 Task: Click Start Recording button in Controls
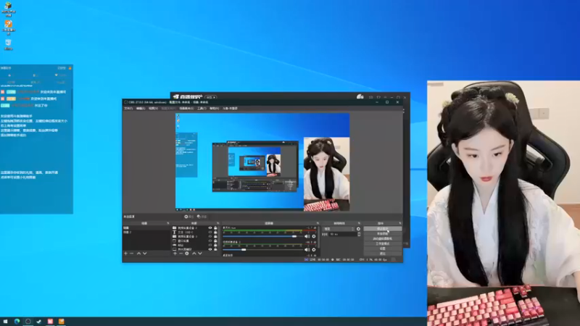tap(383, 233)
